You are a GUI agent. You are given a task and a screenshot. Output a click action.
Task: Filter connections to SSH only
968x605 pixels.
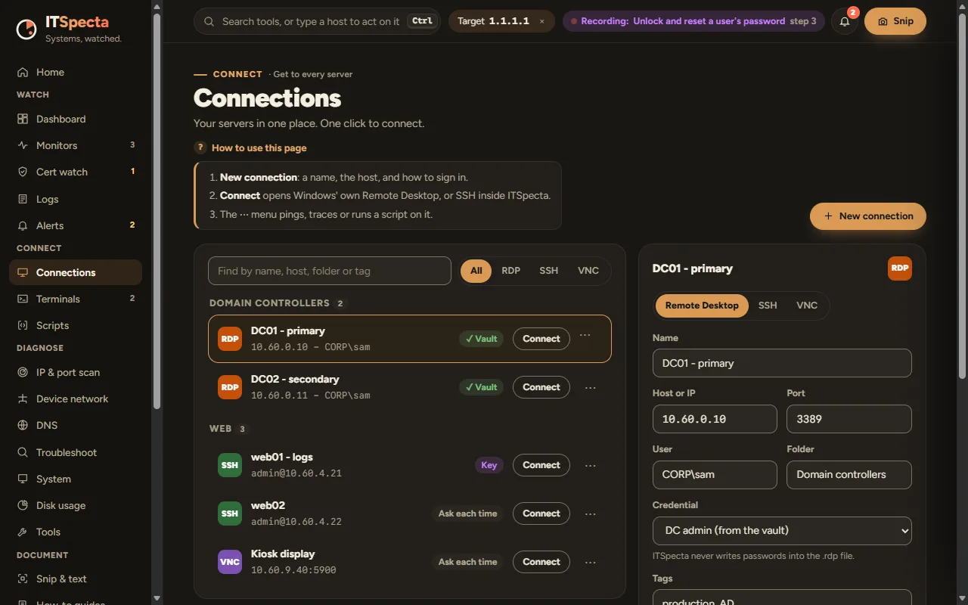coord(549,271)
